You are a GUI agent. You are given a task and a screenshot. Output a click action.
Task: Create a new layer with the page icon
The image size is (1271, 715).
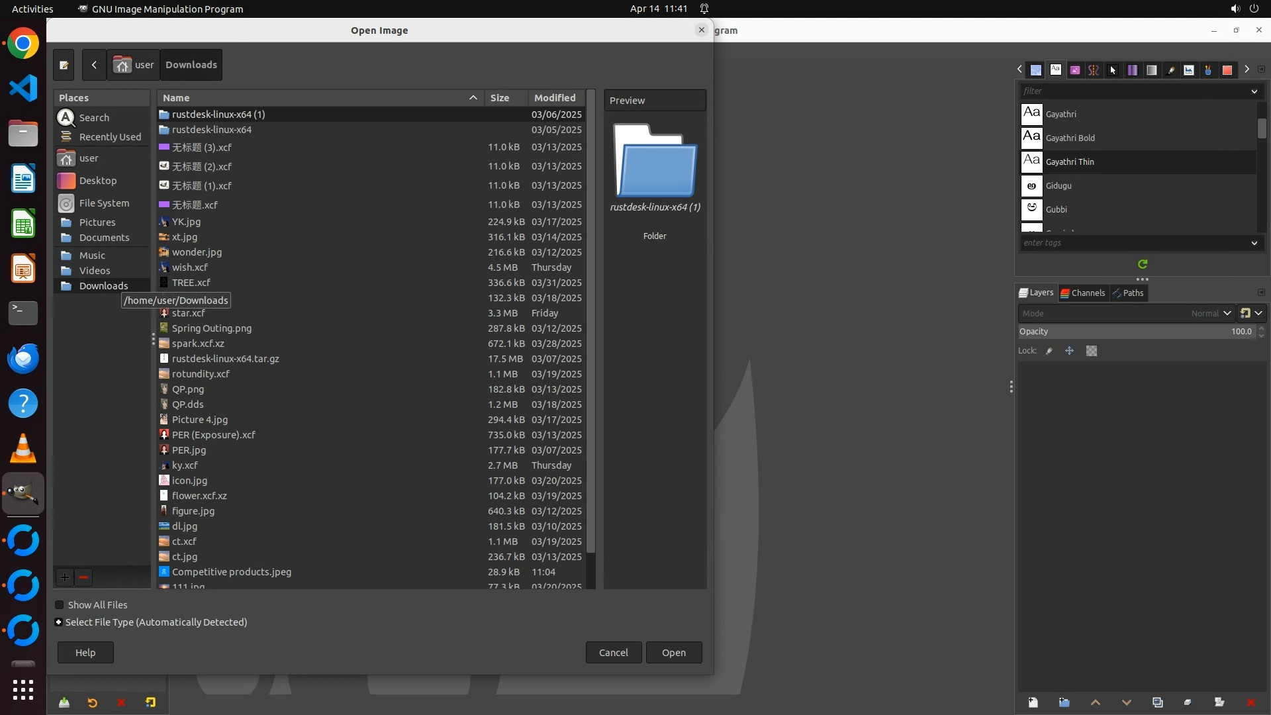point(1033,702)
